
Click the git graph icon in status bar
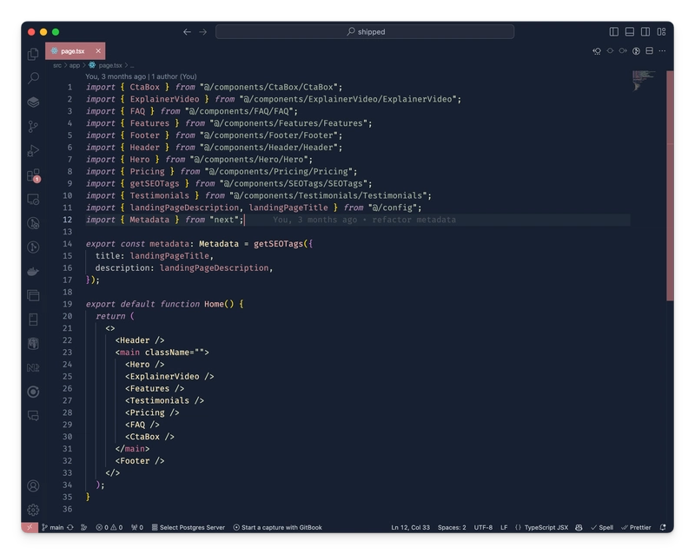[x=83, y=527]
